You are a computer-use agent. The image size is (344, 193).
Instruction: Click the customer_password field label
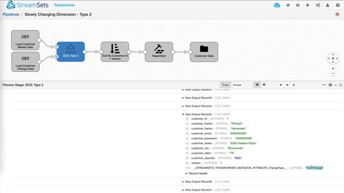tap(204, 138)
